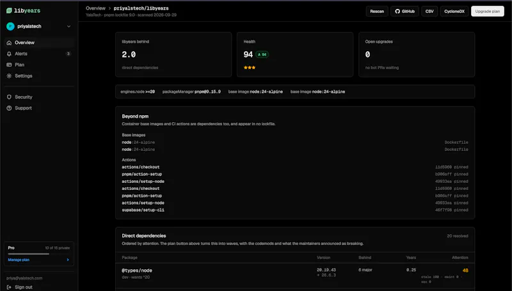
Task: Click the priyalstech/libyears breadcrumb title
Action: pyautogui.click(x=141, y=8)
